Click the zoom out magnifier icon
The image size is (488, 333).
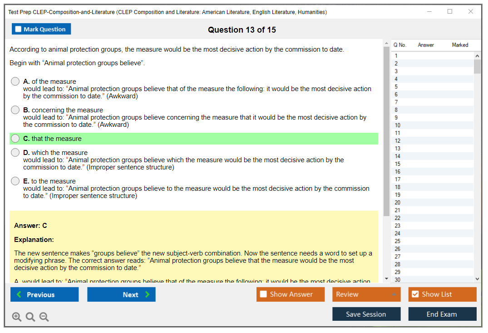(x=44, y=317)
